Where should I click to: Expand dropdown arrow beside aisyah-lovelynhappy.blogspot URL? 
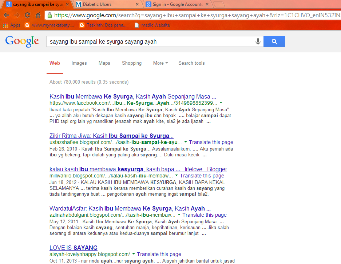pos(134,254)
